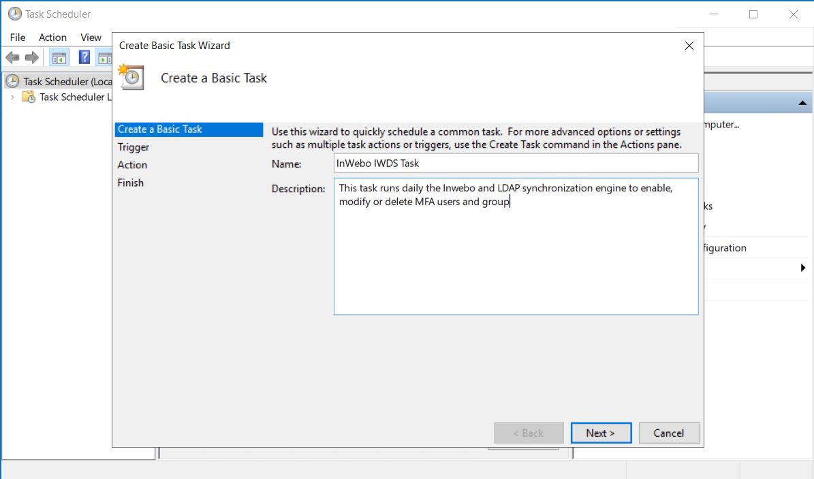
Task: Click the wizard clock icon in header
Action: click(x=131, y=77)
